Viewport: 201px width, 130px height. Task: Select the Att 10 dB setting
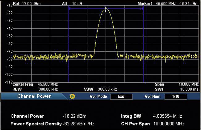click(x=75, y=3)
